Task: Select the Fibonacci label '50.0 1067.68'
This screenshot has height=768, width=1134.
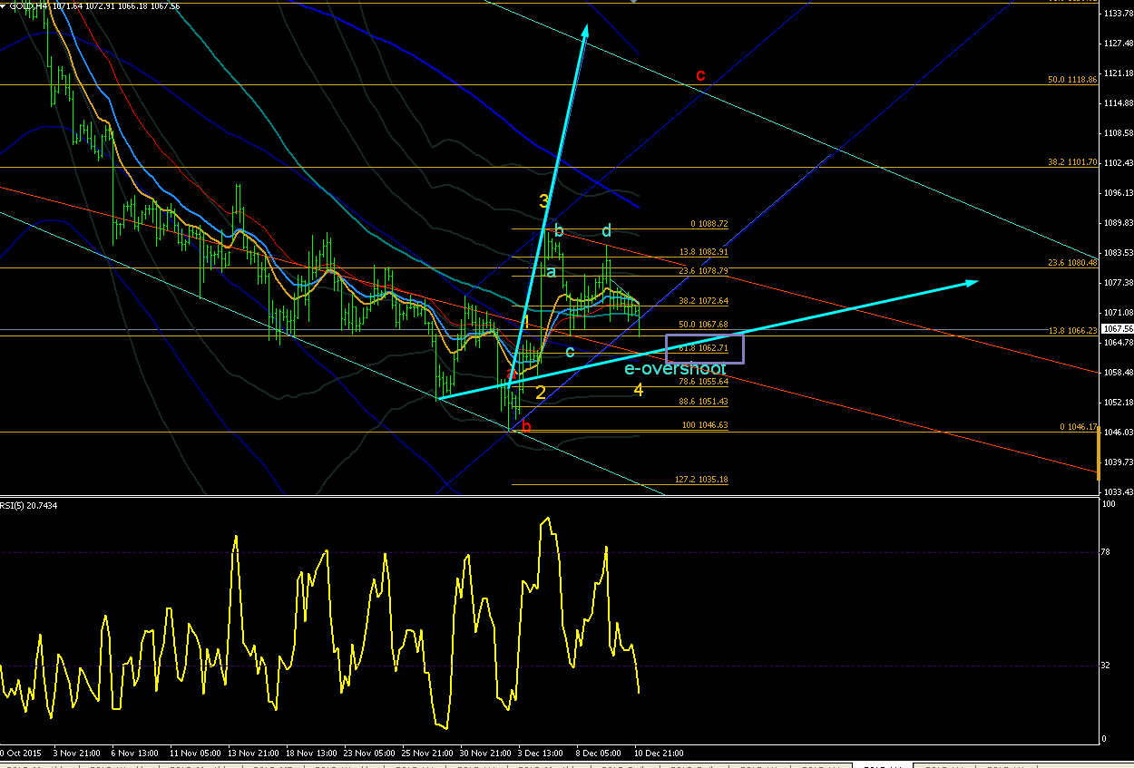Action: 704,325
